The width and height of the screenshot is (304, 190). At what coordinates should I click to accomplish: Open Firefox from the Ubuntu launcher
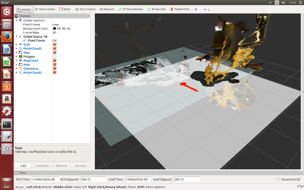click(6, 37)
